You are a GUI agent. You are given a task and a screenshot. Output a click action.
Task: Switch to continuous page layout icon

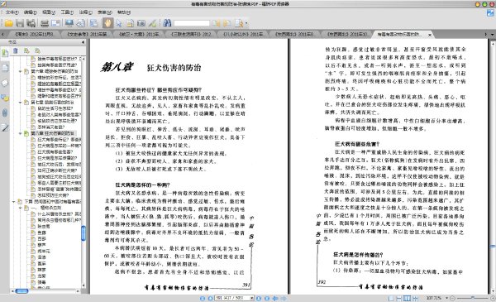coord(399,298)
